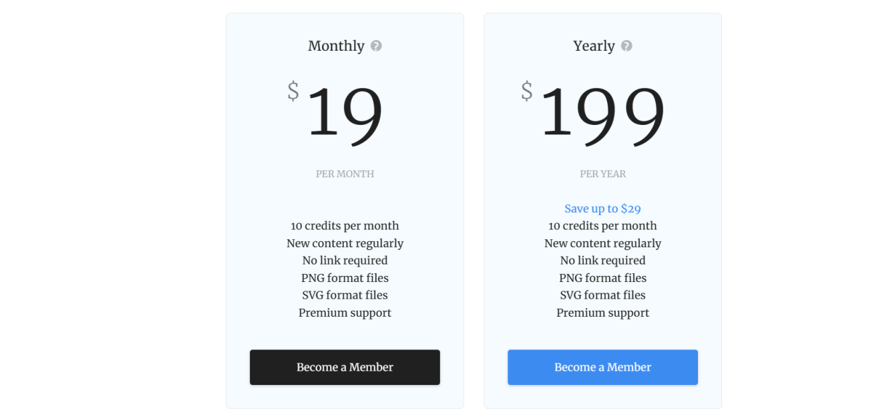Viewport: 895px width, 417px height.
Task: Click "10 credits per month" in Monthly plan
Action: coord(345,226)
